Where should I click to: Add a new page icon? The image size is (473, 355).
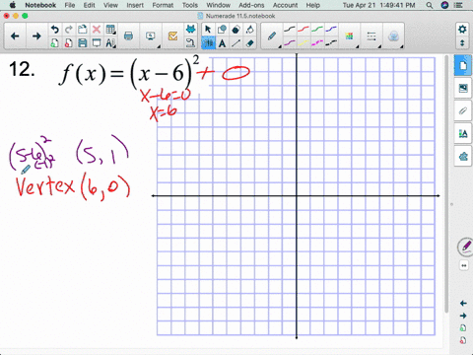click(x=55, y=43)
